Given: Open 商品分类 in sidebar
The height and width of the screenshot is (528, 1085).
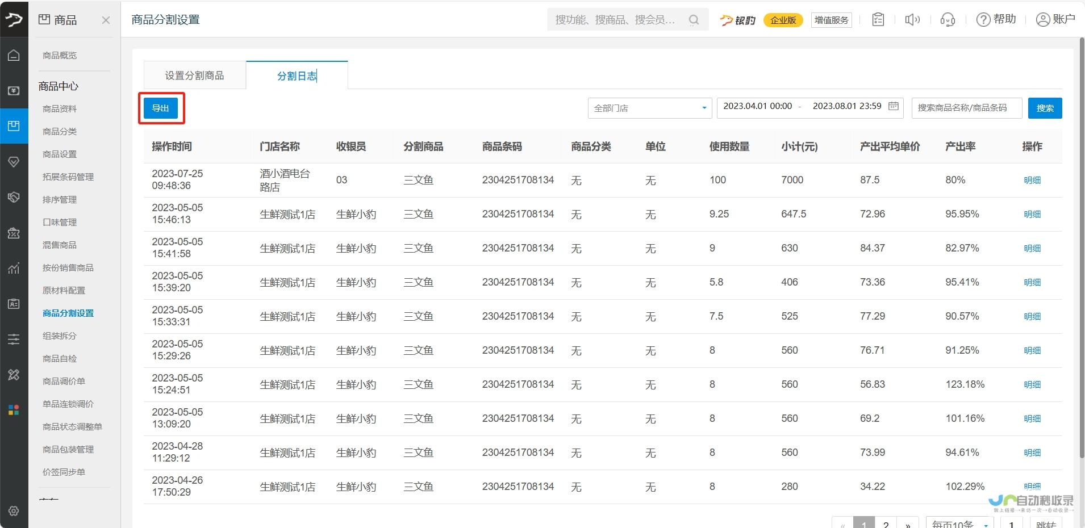Looking at the screenshot, I should (x=60, y=131).
